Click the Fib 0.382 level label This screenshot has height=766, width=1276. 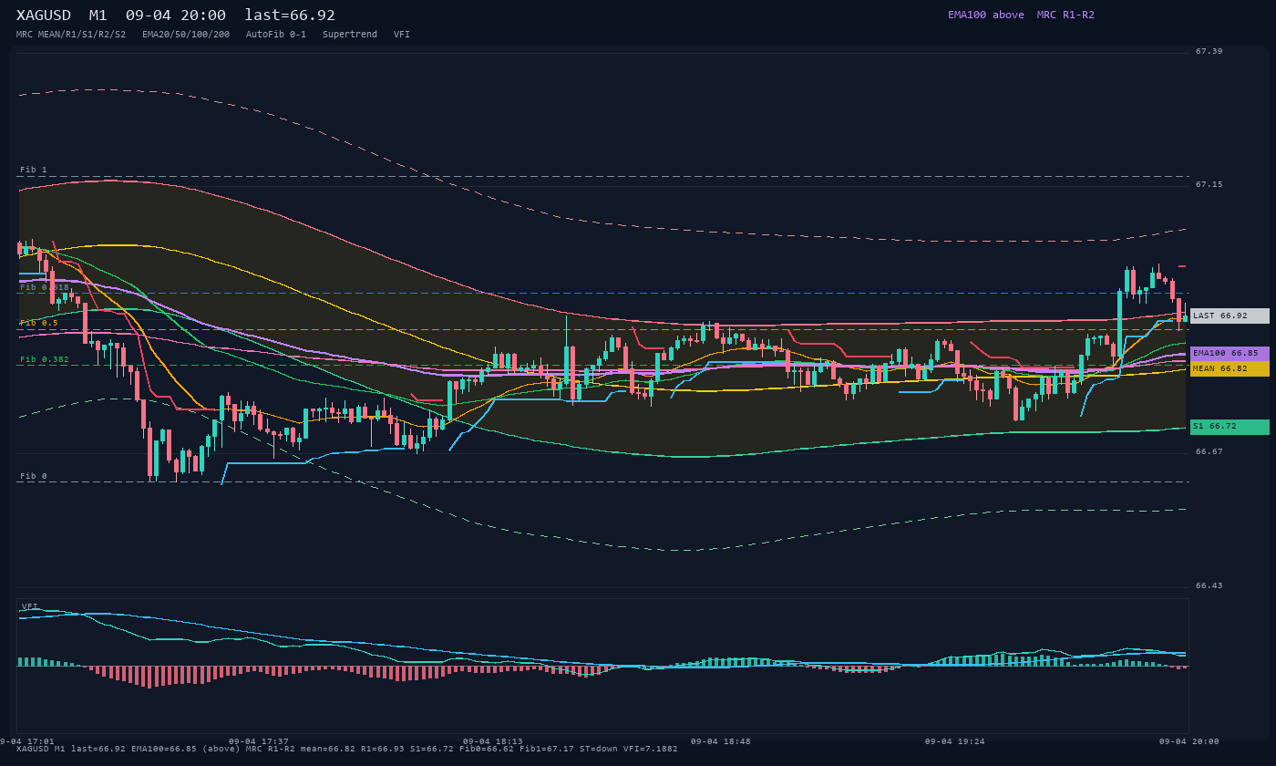45,359
